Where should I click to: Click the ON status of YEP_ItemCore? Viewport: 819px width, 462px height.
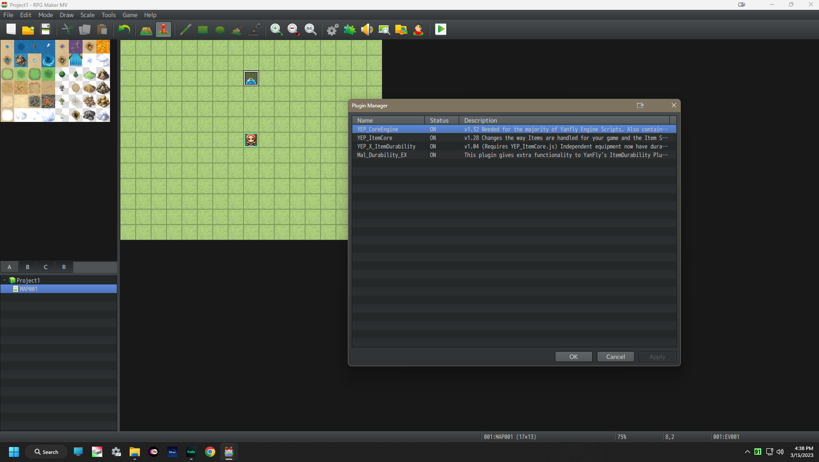coord(433,138)
